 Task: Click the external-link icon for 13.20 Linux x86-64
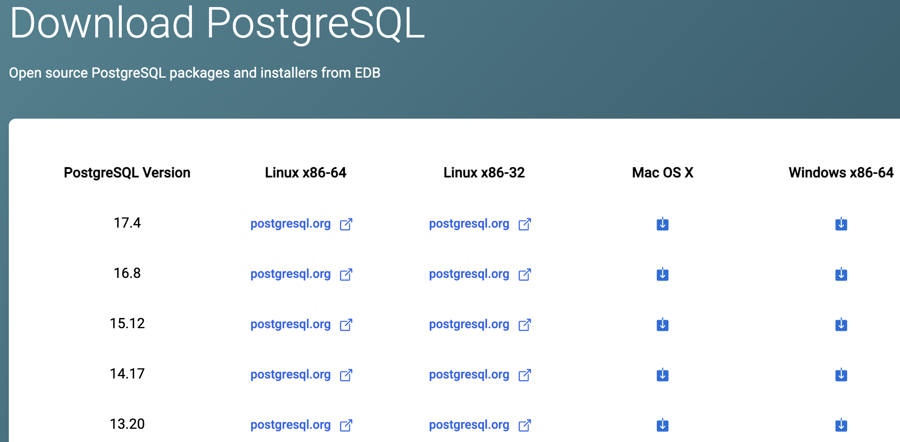[x=346, y=425]
